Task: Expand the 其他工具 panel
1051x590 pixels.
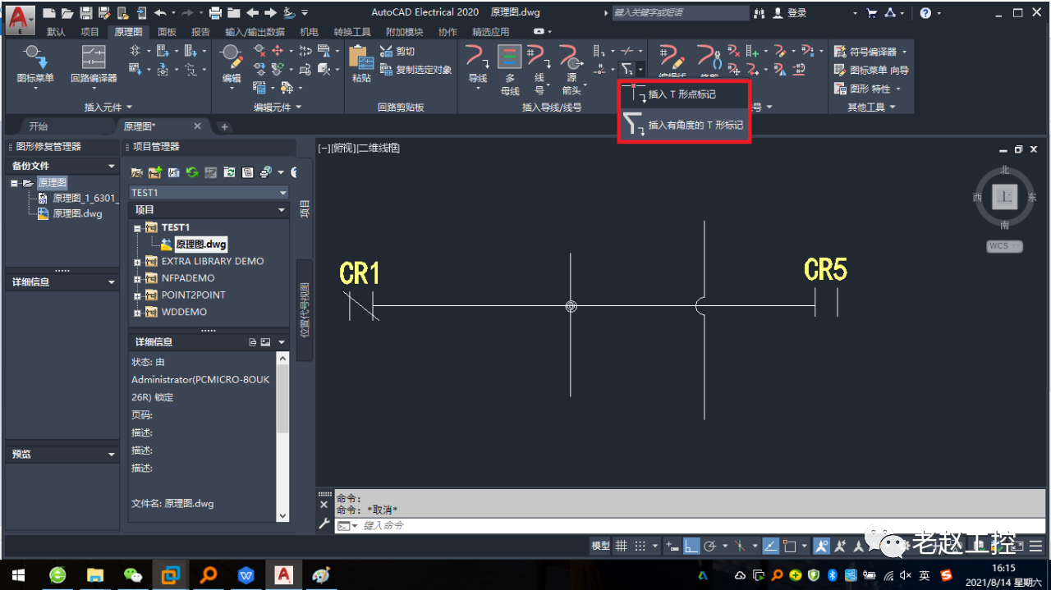Action: [871, 107]
